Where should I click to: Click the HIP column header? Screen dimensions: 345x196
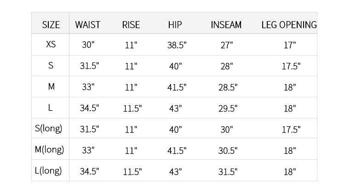175,25
